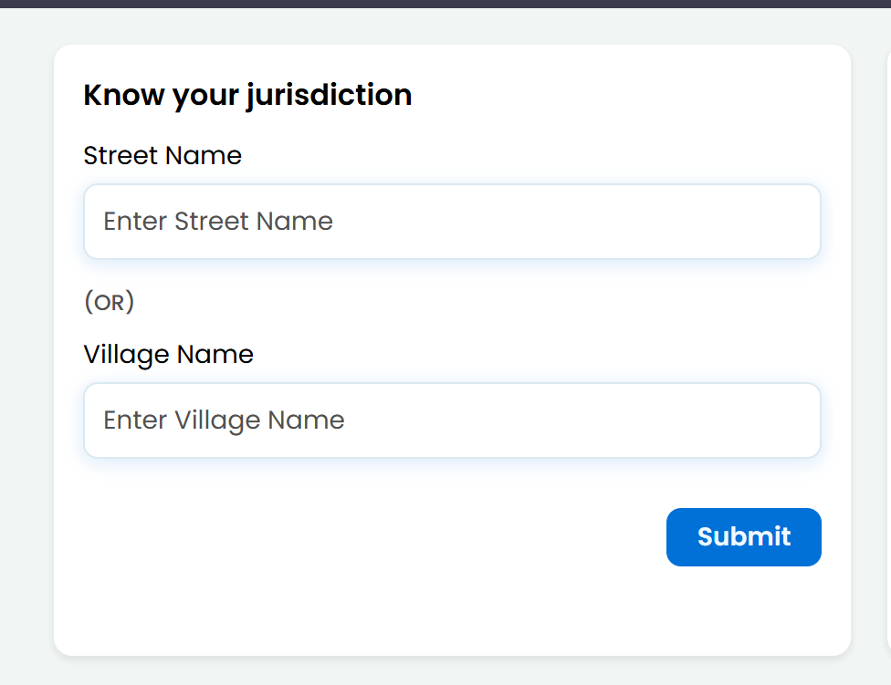
Task: Click the (OR) separator text
Action: tap(108, 301)
